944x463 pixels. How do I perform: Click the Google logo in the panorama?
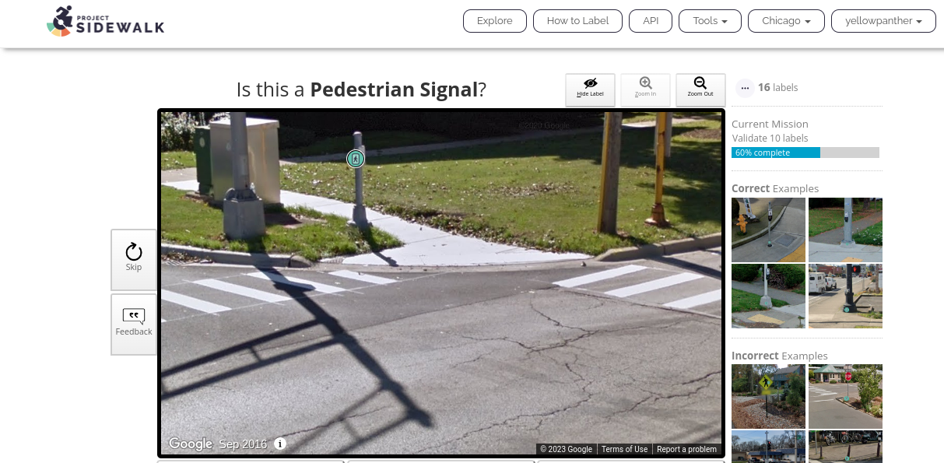[191, 444]
